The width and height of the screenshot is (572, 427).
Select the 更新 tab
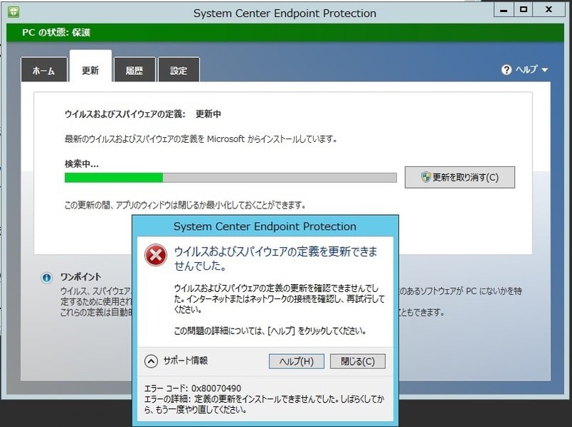point(91,66)
